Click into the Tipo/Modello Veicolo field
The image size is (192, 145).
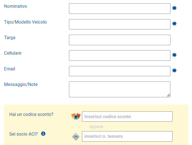tap(119, 24)
